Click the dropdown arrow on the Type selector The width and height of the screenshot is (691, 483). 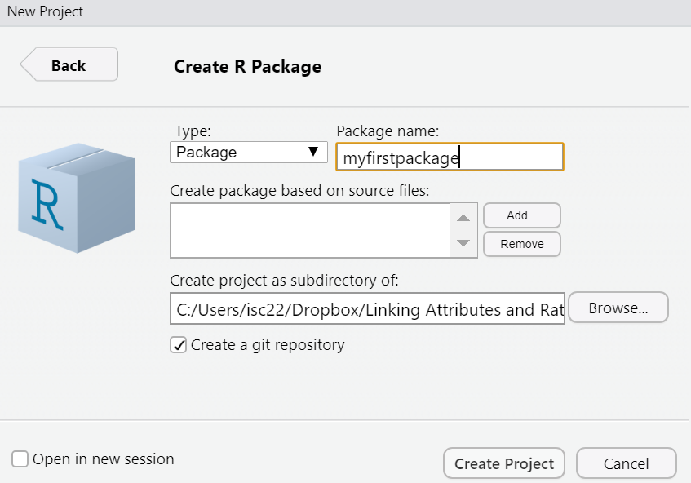click(314, 152)
